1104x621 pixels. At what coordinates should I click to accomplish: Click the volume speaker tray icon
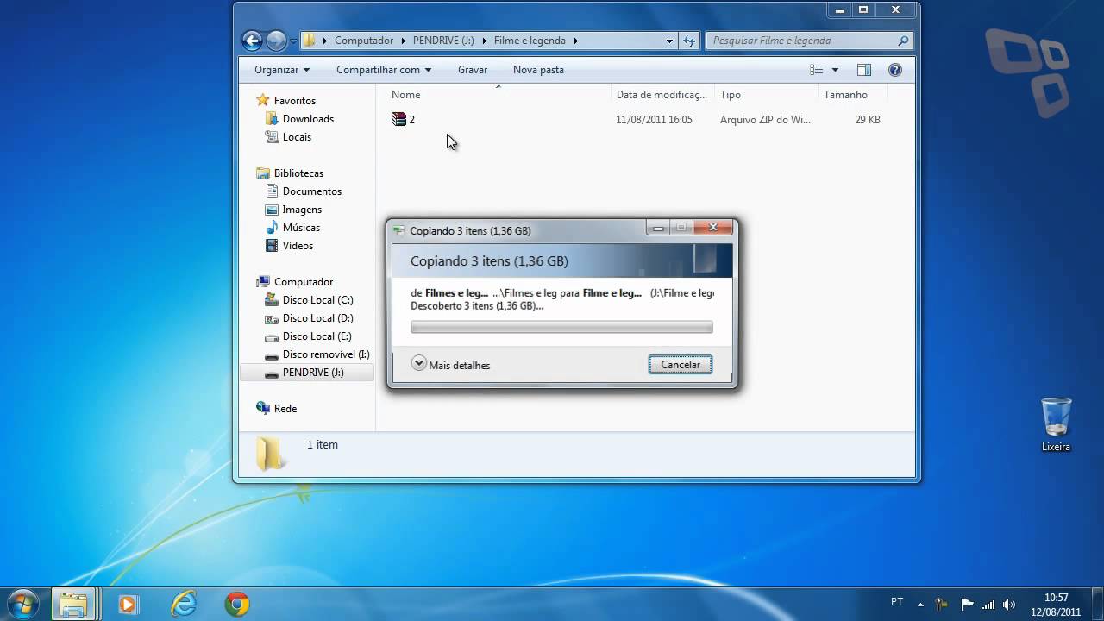[1010, 605]
